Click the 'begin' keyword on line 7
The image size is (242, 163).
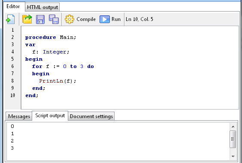click(41, 74)
